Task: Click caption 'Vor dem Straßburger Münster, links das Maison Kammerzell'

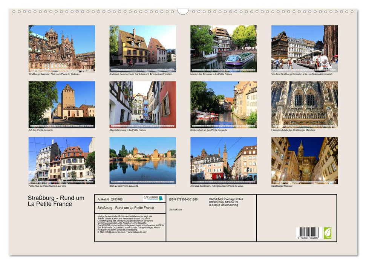Action: [302, 74]
